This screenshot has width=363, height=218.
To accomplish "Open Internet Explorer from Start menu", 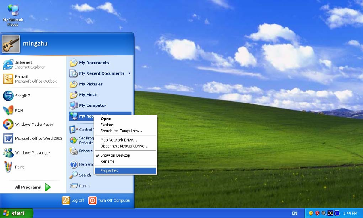I will click(x=29, y=64).
